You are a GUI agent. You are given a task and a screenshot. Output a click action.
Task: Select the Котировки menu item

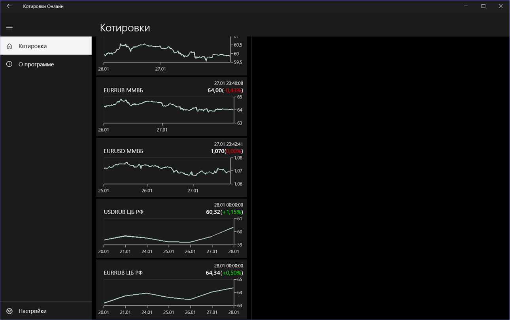point(33,46)
